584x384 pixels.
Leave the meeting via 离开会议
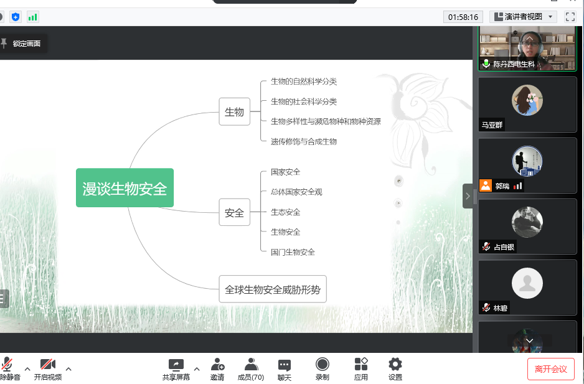550,369
